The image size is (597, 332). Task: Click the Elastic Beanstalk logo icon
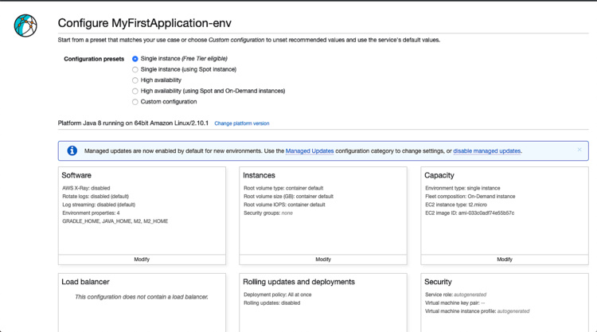point(25,25)
